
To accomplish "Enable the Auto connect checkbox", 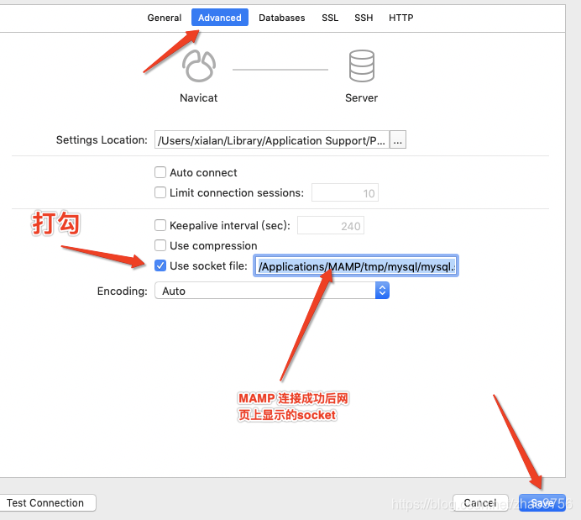I will click(160, 172).
